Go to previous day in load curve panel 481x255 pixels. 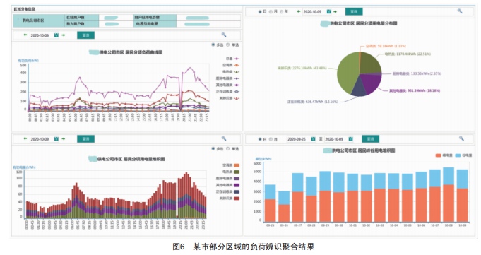click(x=25, y=35)
